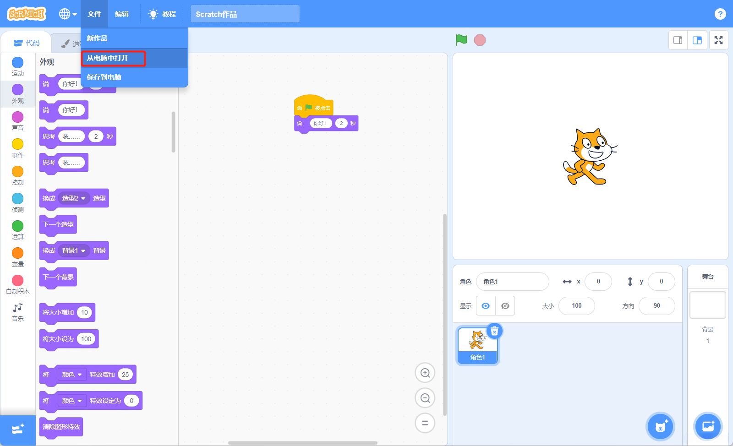Select the 变量 block category
The height and width of the screenshot is (446, 733).
coord(18,258)
